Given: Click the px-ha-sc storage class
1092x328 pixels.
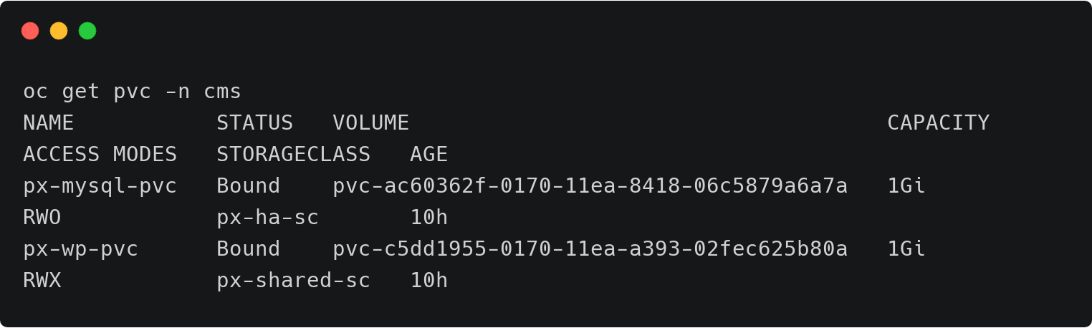Looking at the screenshot, I should pos(267,218).
